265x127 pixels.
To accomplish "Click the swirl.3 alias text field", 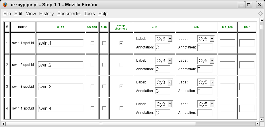I will [x=61, y=87].
